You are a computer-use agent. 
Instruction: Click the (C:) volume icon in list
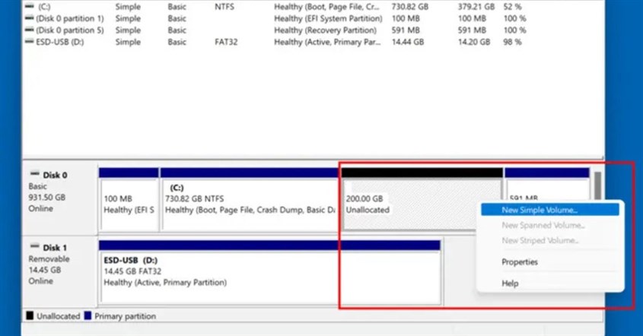(x=29, y=6)
